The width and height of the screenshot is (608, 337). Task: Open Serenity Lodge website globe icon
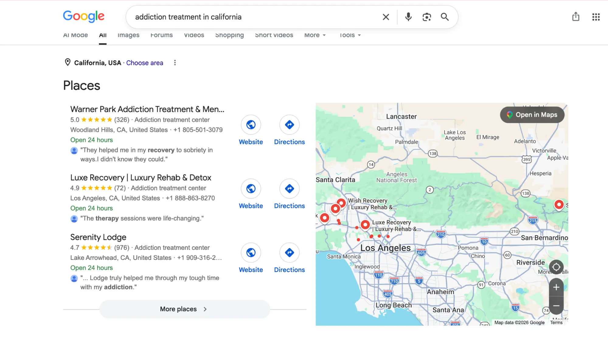coord(251,253)
